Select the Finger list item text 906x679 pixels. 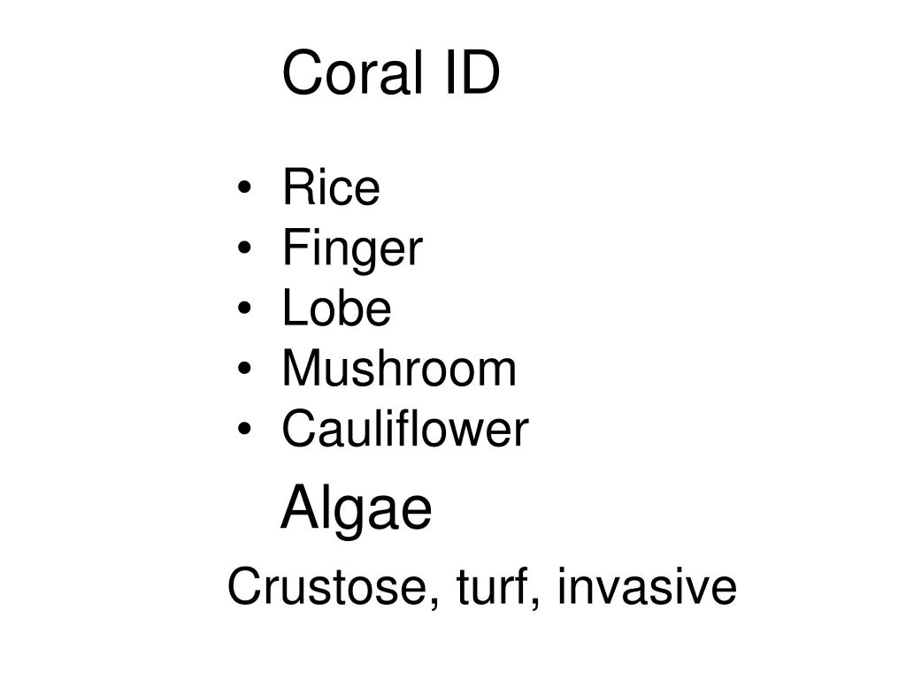pos(352,248)
